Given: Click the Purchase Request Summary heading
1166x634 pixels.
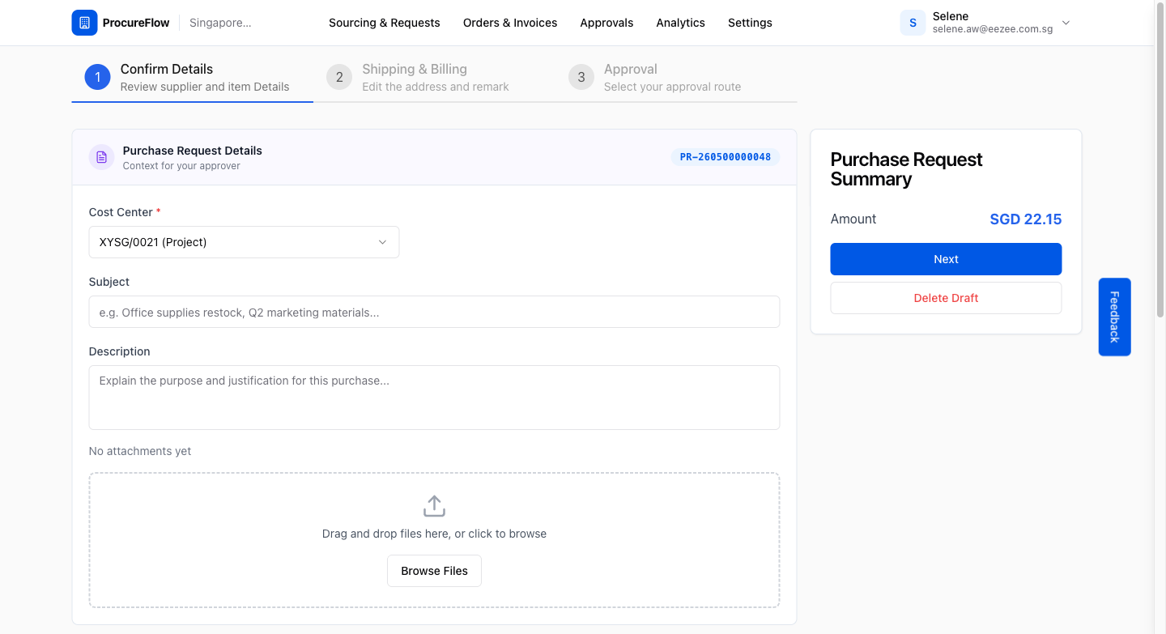Looking at the screenshot, I should 906,169.
